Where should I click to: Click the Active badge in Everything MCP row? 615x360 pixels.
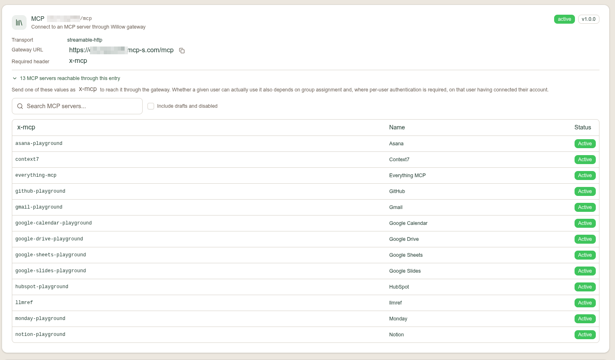pos(585,176)
